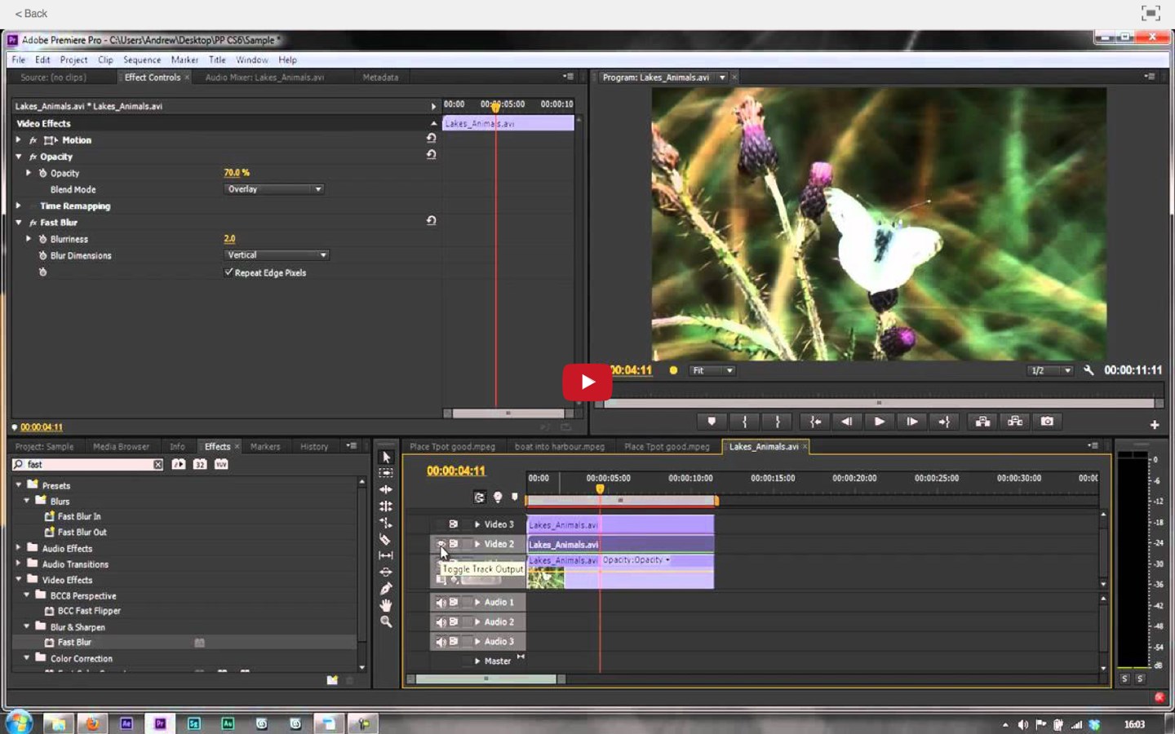Toggle Video 2 track output eye

point(441,544)
